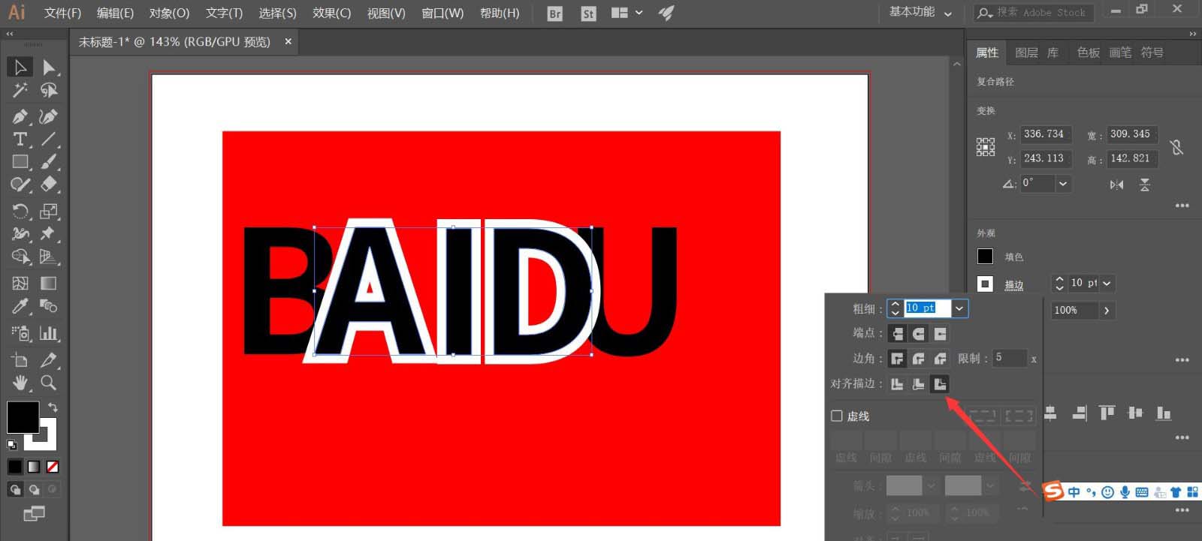This screenshot has width=1202, height=541.
Task: Select the Gradient tool
Action: tap(49, 283)
